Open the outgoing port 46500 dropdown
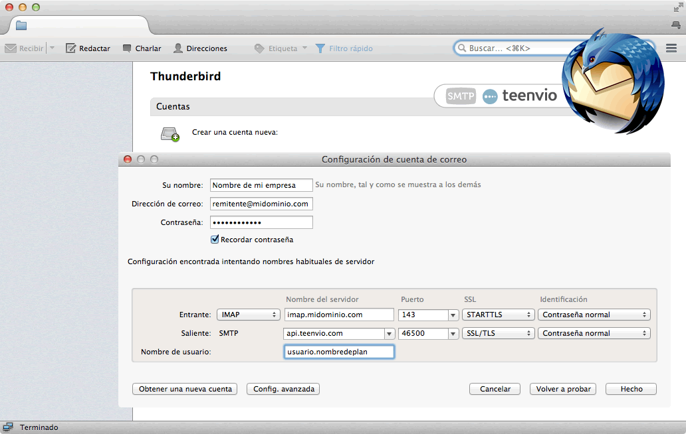 (453, 334)
